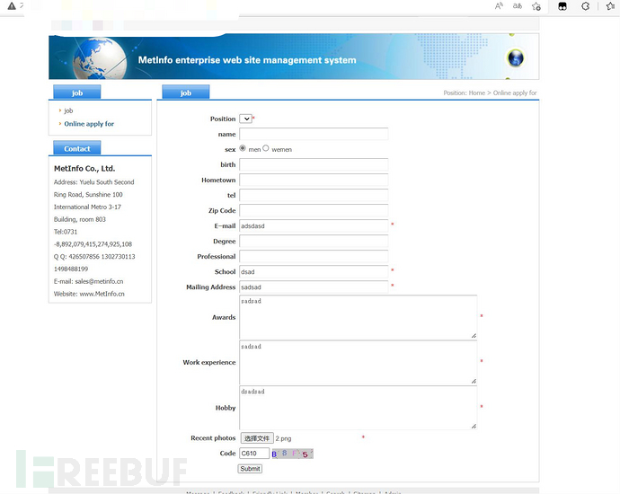The width and height of the screenshot is (620, 494).
Task: Open the Online apply for sidebar link
Action: tap(89, 124)
